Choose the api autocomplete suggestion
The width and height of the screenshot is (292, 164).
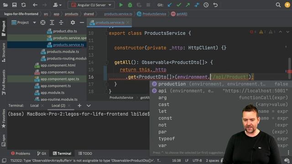[221, 91]
